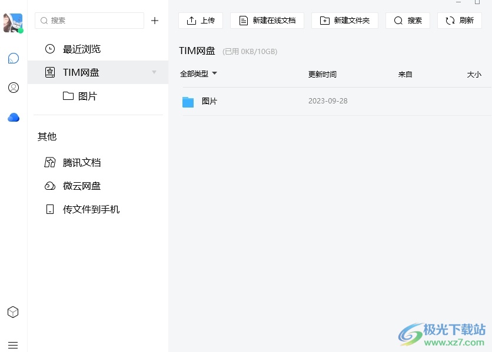
Task: Click the 大小 column header
Action: 474,74
